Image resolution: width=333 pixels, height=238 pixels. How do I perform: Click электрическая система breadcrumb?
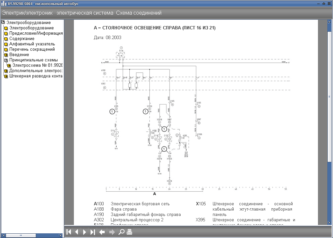85,13
